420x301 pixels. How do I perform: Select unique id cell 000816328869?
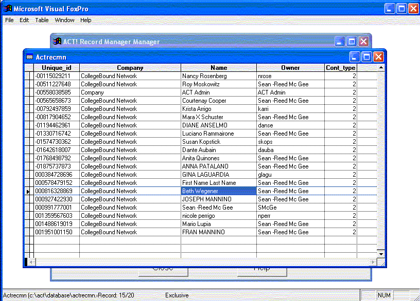coord(57,191)
